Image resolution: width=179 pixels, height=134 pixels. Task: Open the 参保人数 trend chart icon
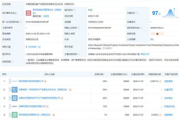click(39, 47)
